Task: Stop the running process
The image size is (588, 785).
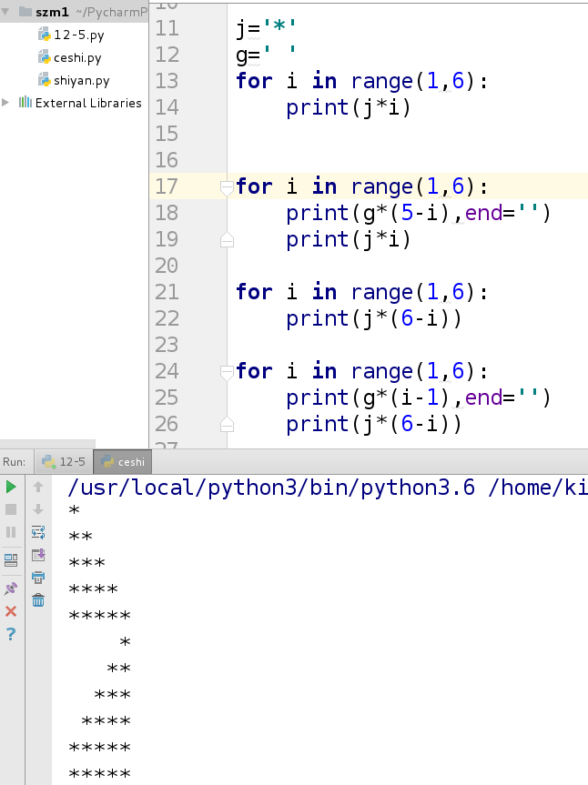Action: [11, 509]
